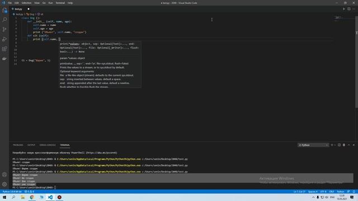The width and height of the screenshot is (358, 201).
Task: Switch to the Terminal panel tab
Action: [65, 145]
